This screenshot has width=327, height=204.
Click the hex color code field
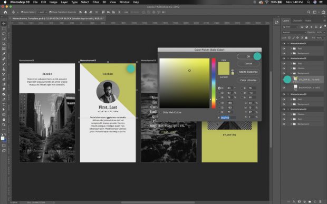coord(228,118)
